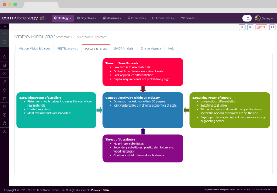Viewport: 277px width, 193px height.
Task: Click the Strategy Formulation page title
Action: pyautogui.click(x=35, y=36)
